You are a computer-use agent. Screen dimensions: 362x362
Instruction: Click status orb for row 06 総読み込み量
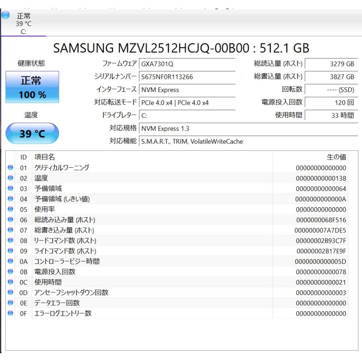(x=10, y=219)
